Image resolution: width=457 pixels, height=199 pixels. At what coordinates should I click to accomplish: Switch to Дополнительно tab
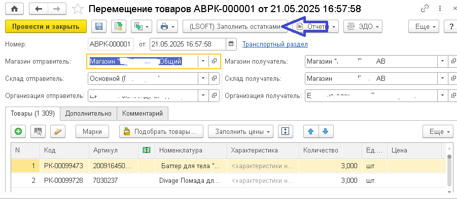pyautogui.click(x=88, y=114)
